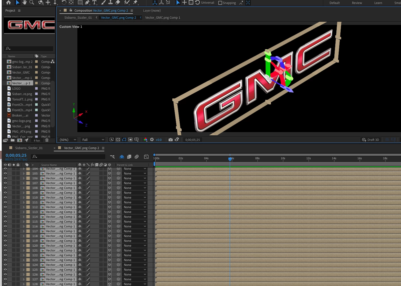Click the Project panel search field
This screenshot has height=286, width=401.
[x=29, y=48]
